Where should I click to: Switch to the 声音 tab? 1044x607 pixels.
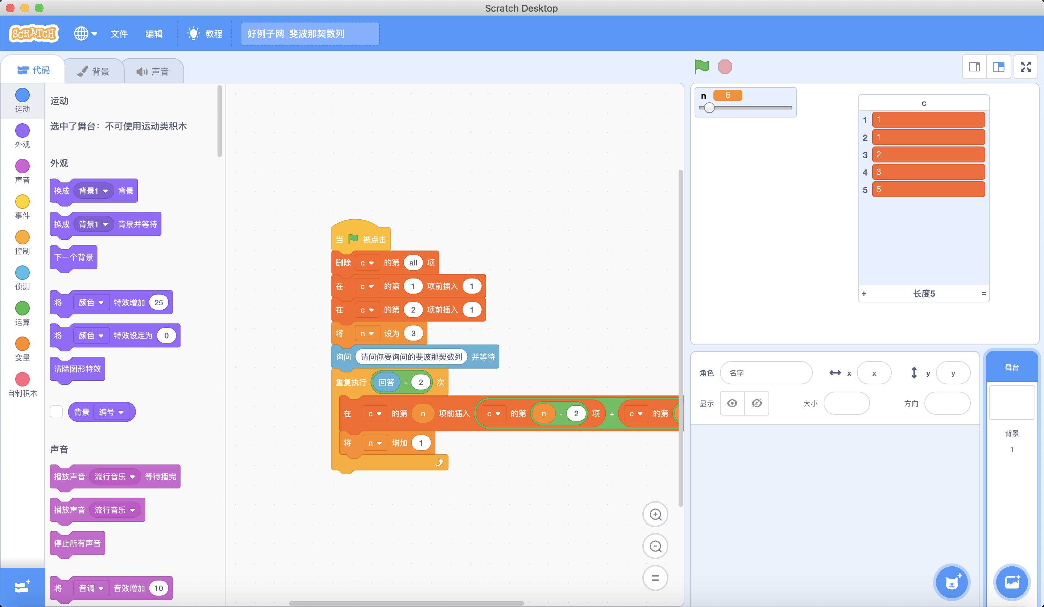153,71
